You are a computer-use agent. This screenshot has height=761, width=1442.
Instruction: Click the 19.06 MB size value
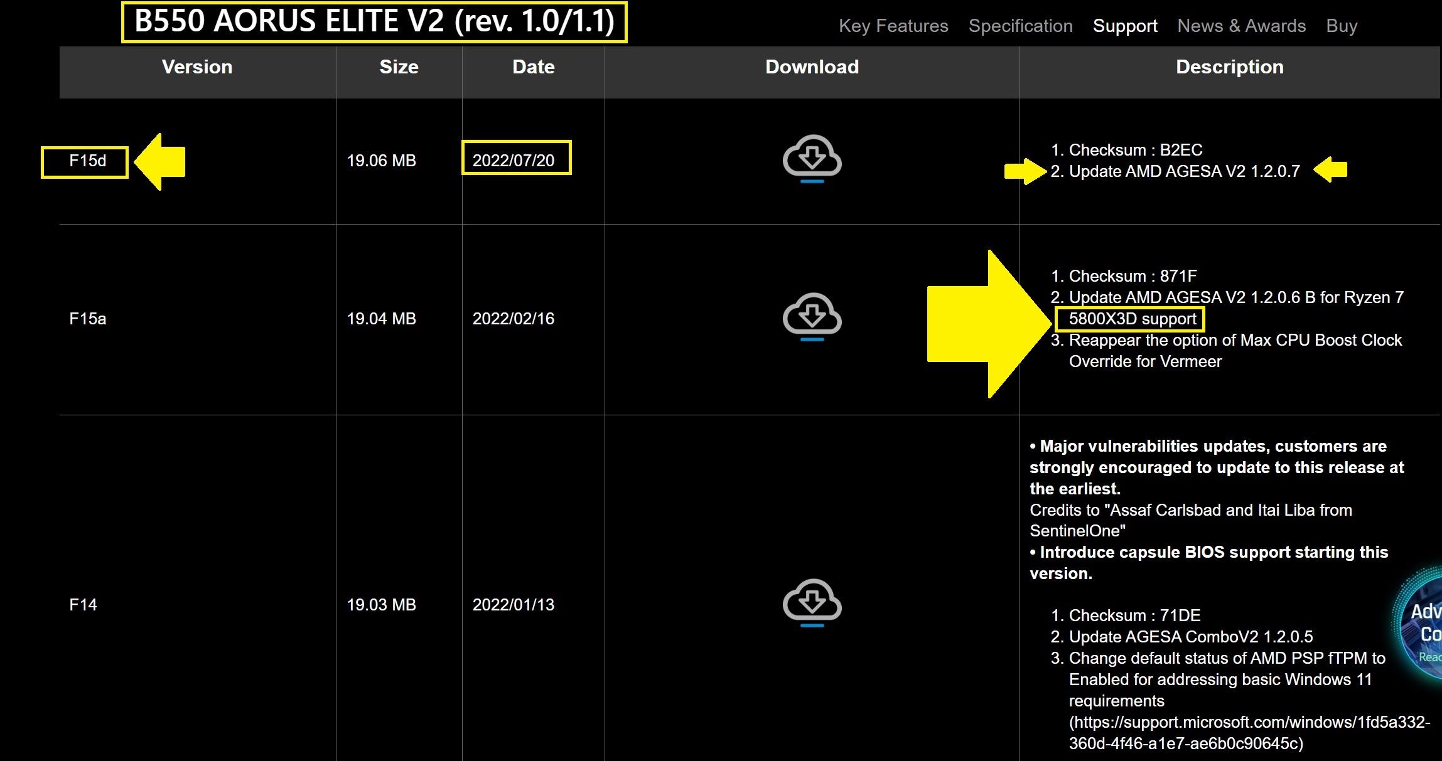click(381, 161)
